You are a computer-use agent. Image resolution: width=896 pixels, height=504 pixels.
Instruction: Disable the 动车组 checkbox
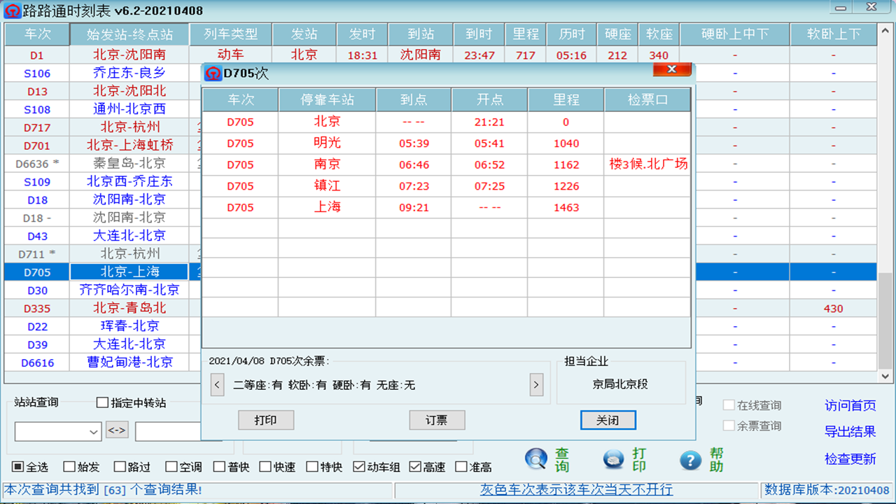point(358,465)
